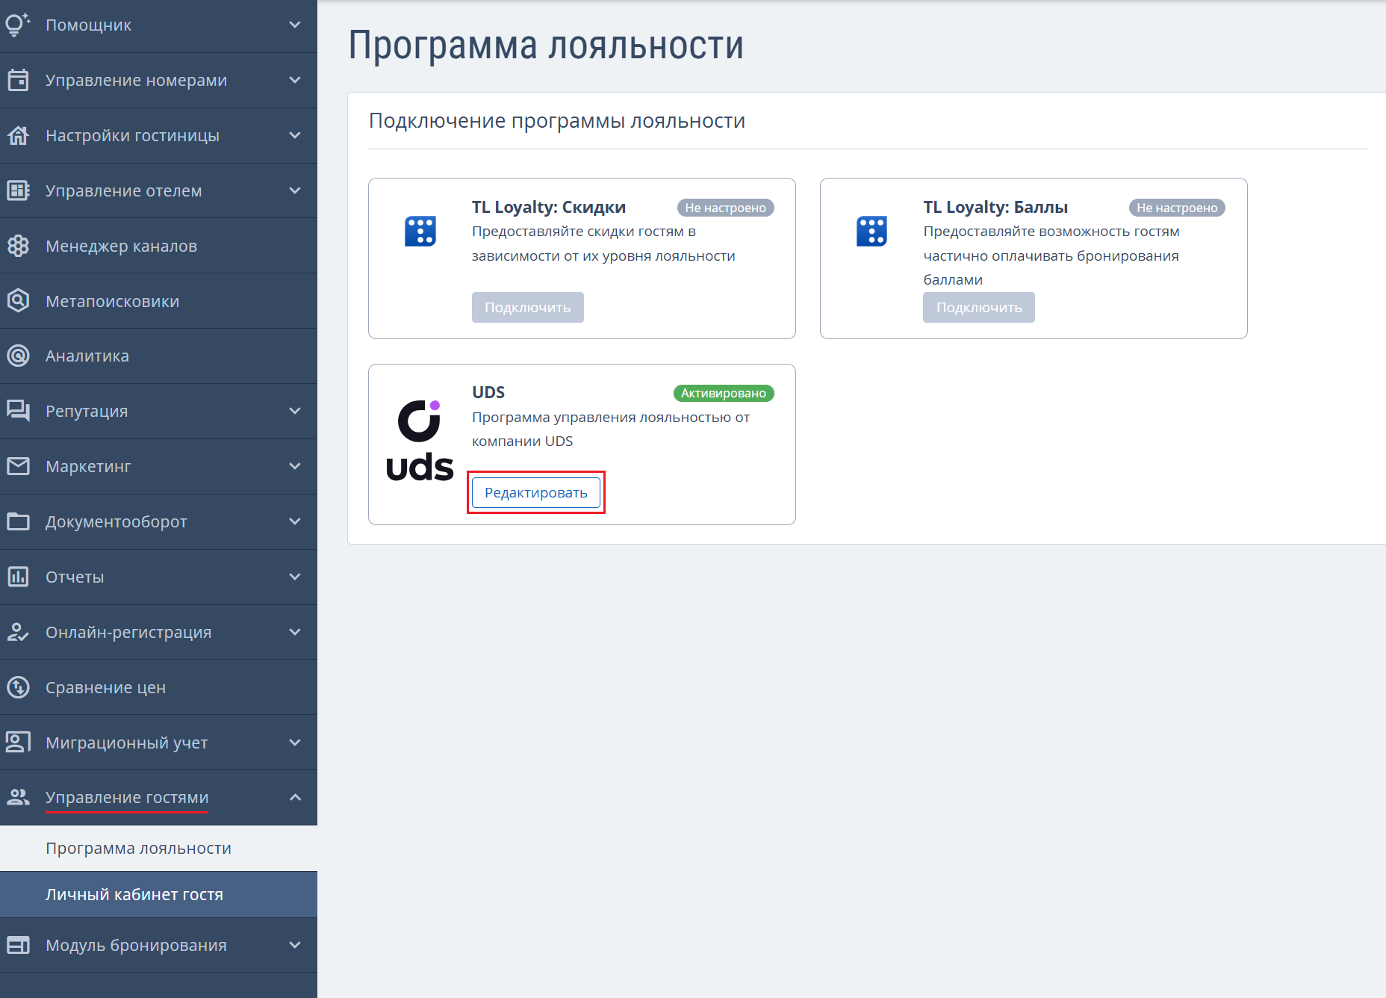
Task: Open the Сравнение цен menu item
Action: pos(158,687)
